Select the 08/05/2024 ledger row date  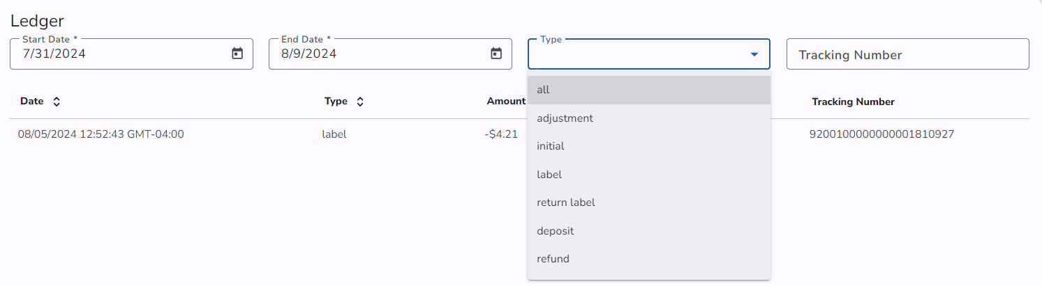(101, 134)
